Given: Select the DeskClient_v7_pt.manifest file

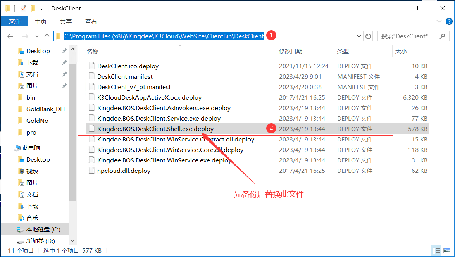Looking at the screenshot, I should pyautogui.click(x=134, y=87).
